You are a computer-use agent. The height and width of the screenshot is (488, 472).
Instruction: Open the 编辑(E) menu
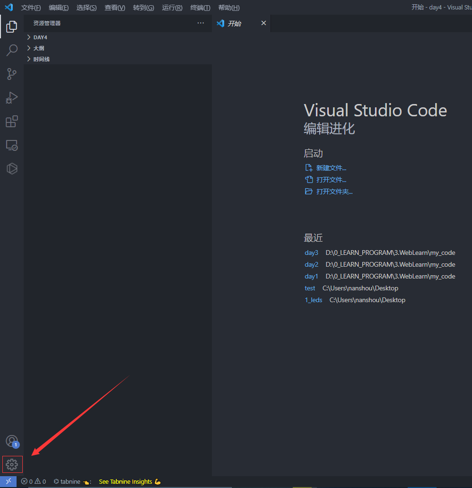[x=59, y=8]
